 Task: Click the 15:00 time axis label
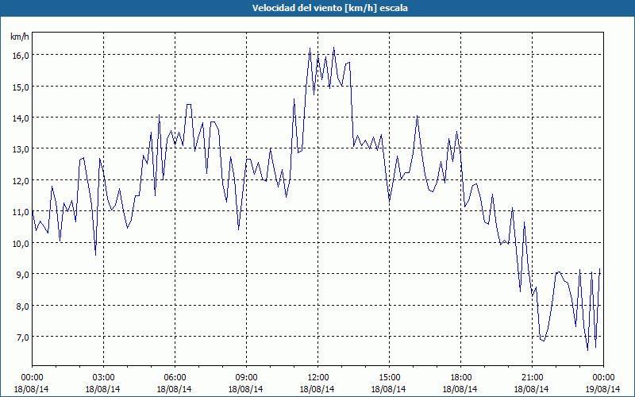(389, 378)
